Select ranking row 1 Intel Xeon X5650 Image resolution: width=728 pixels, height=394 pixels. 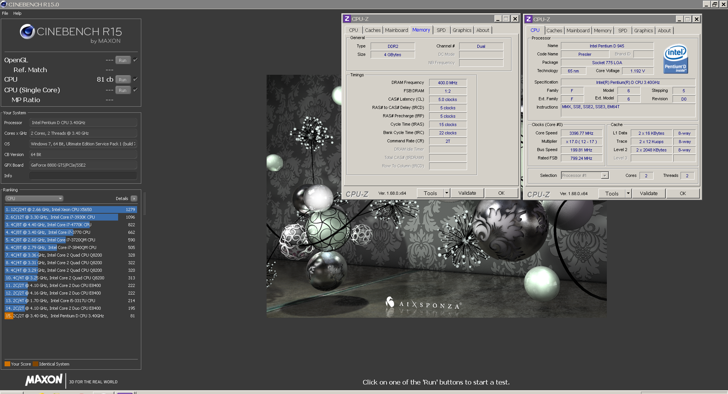coord(71,210)
